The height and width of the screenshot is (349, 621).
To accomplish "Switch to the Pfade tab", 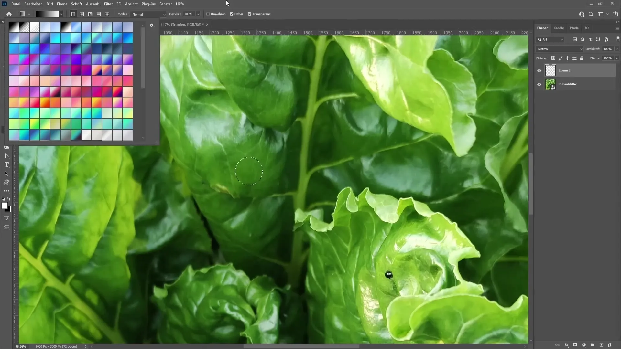I will pos(574,28).
